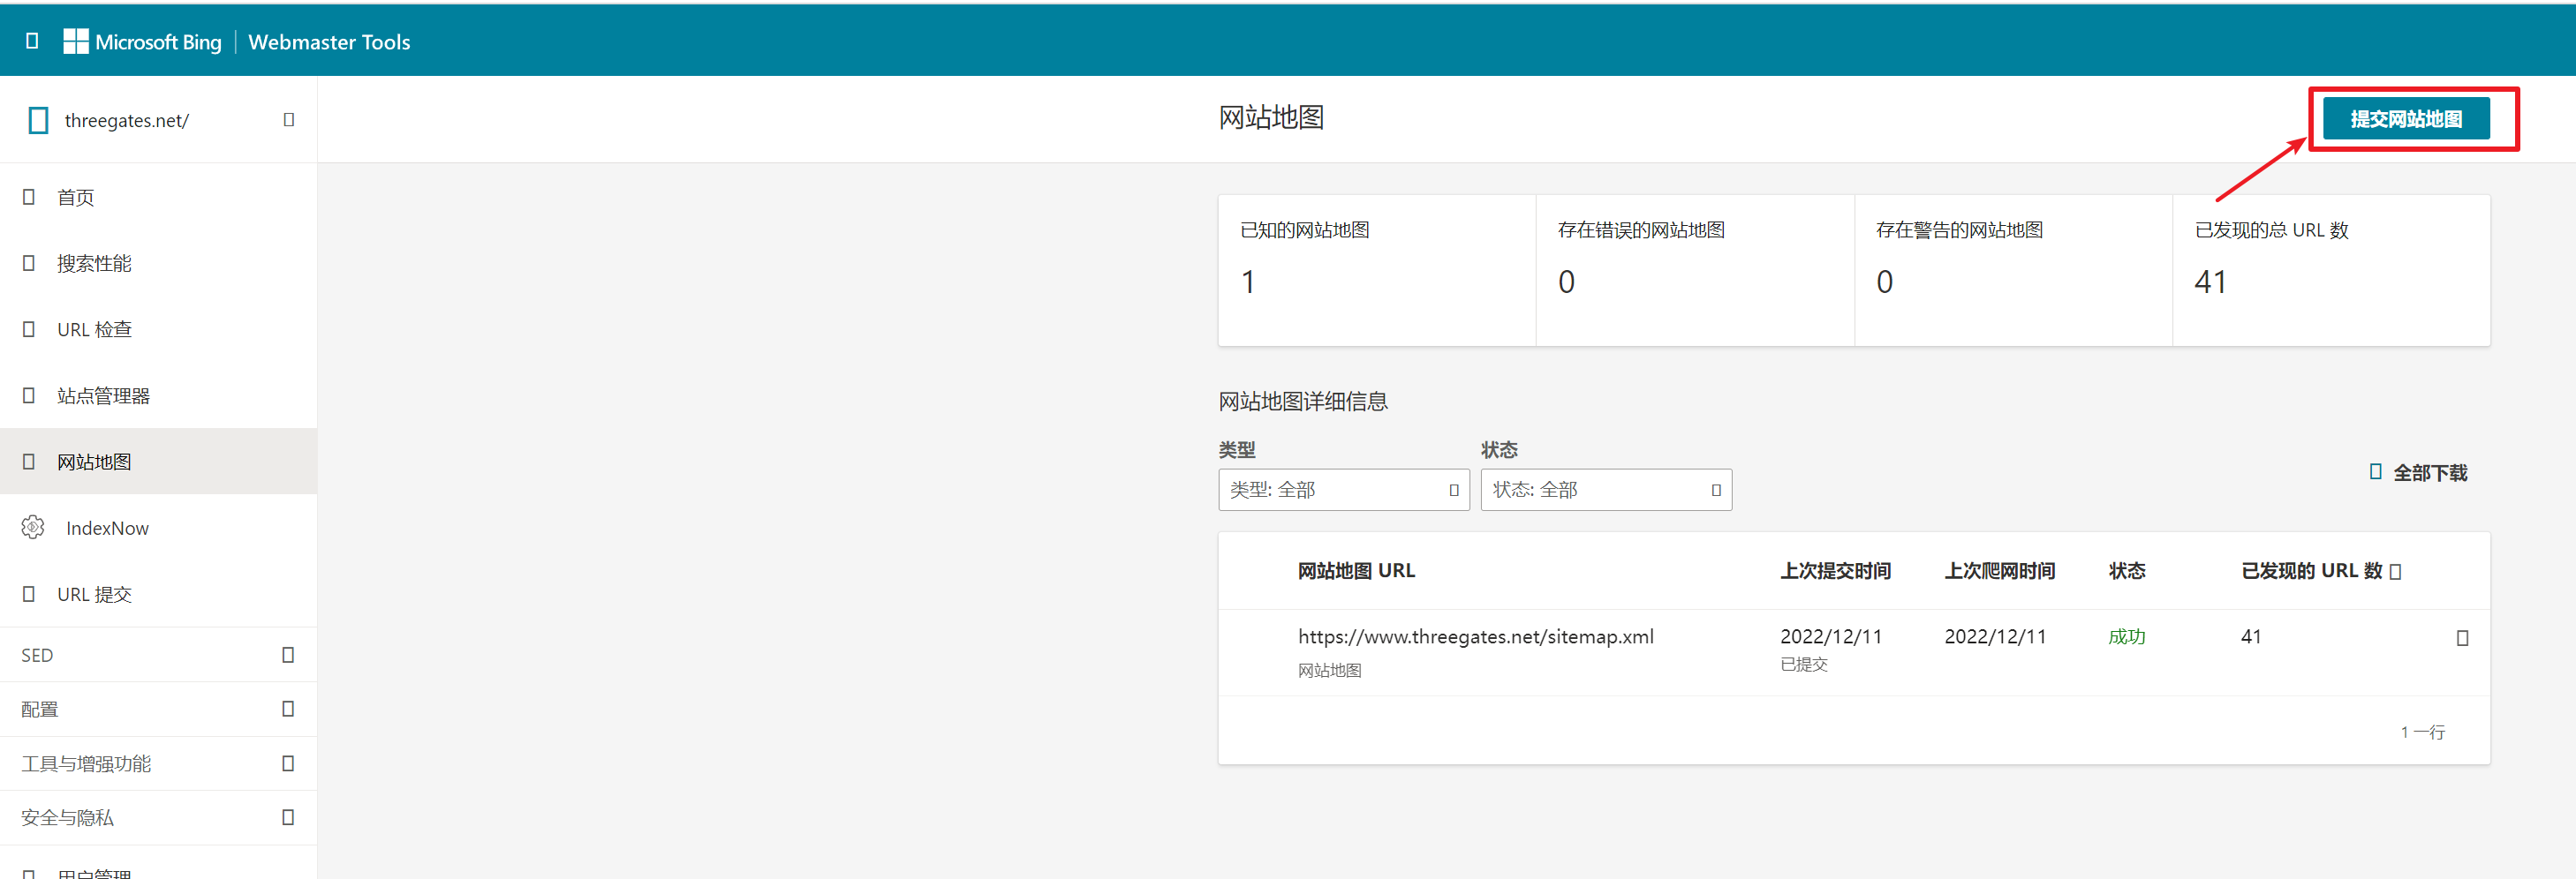2576x879 pixels.
Task: Open the Webmaster Tools home link
Action: [x=329, y=42]
